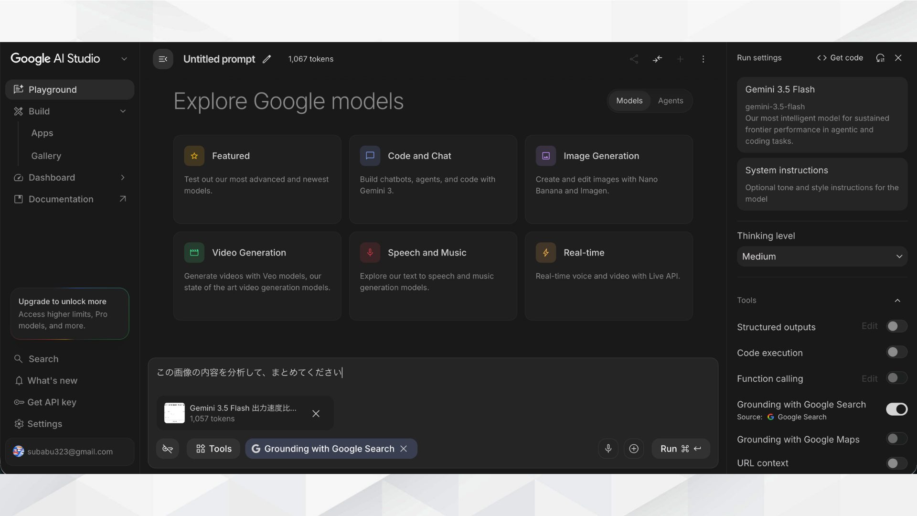
Task: Open the Tools button in prompt bar
Action: tap(213, 449)
